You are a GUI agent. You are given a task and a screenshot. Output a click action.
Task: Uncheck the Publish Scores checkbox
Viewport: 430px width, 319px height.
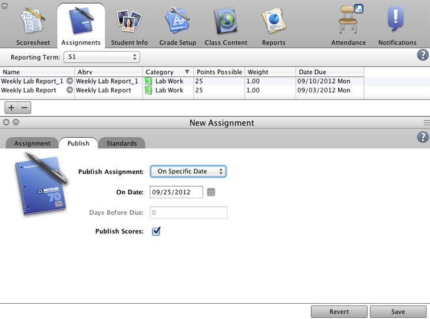tap(156, 231)
